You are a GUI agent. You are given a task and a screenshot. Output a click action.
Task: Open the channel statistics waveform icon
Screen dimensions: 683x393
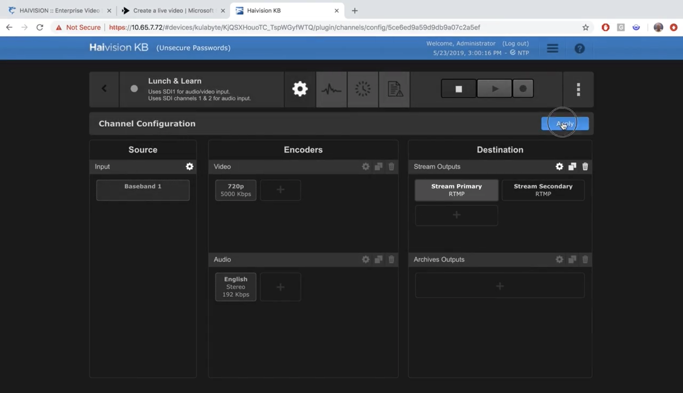point(331,89)
